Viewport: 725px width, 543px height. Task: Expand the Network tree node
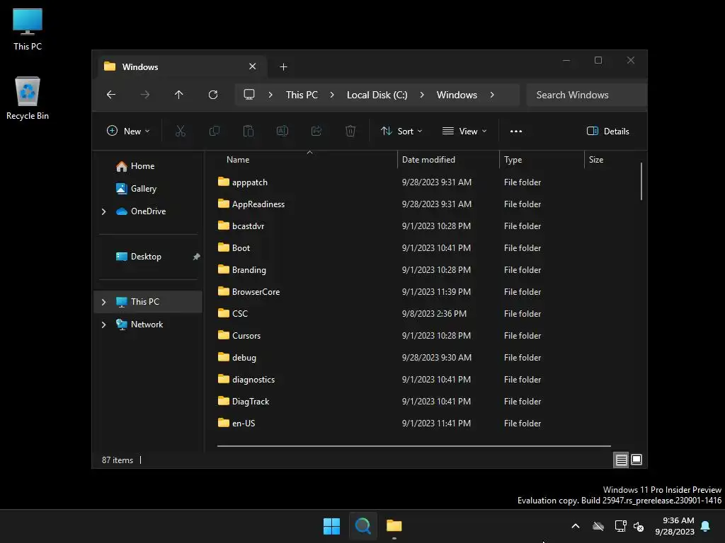(x=103, y=325)
